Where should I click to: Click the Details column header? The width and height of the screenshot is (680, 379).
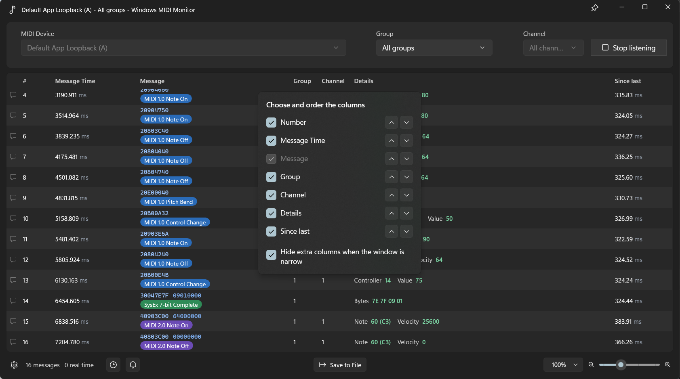tap(364, 81)
